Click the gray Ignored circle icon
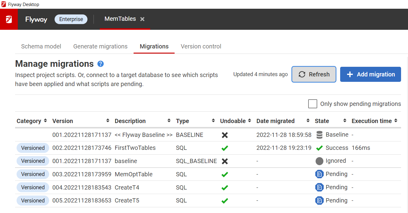408x213 pixels. tap(319, 161)
